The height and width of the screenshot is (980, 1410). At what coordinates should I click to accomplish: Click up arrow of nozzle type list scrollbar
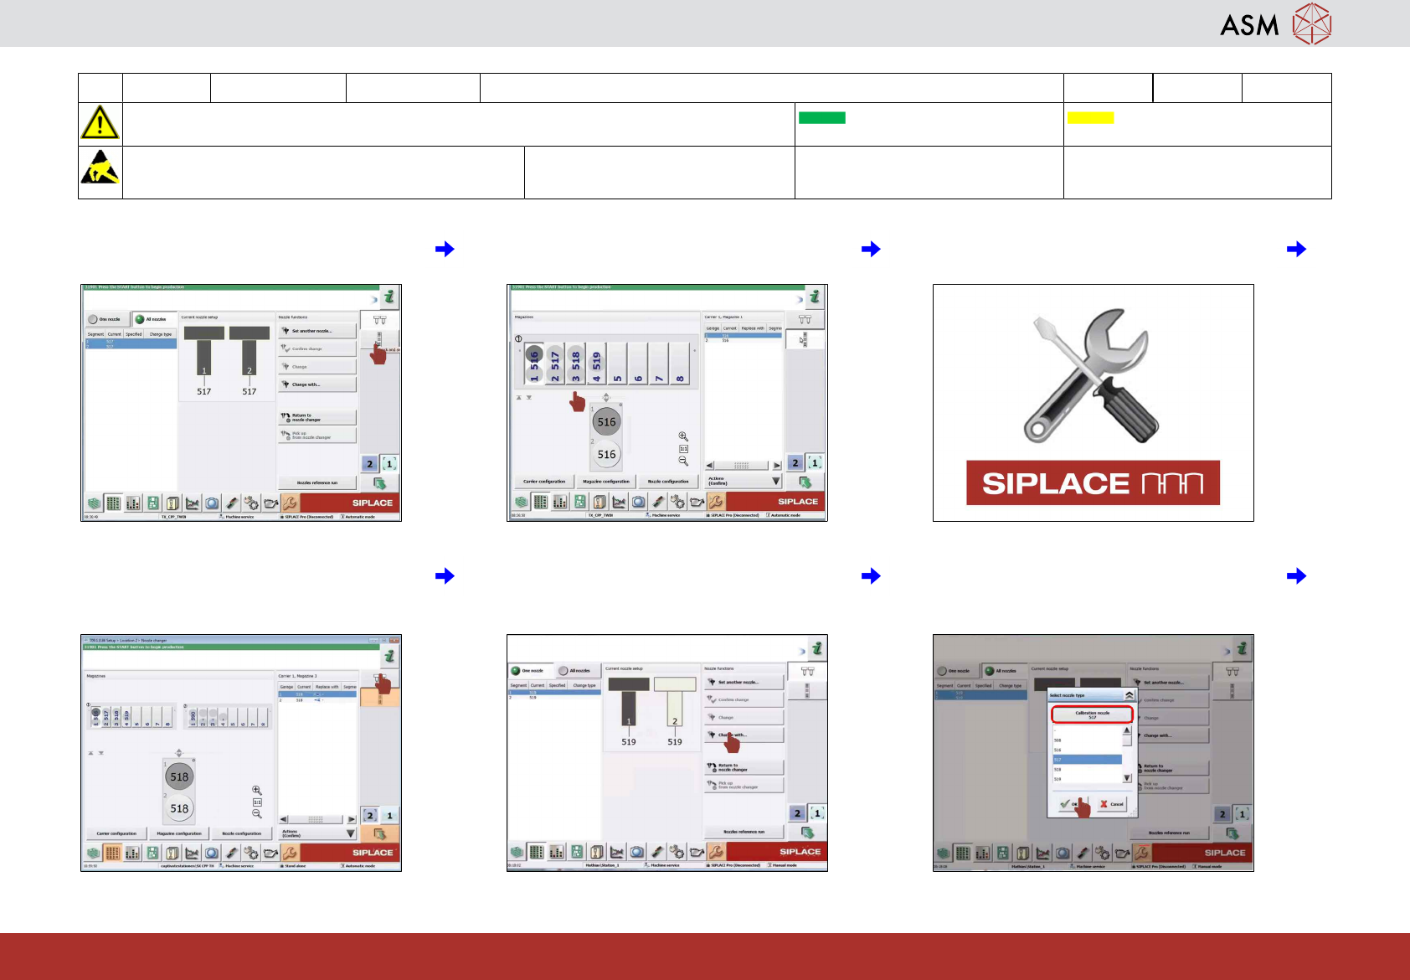1127,730
